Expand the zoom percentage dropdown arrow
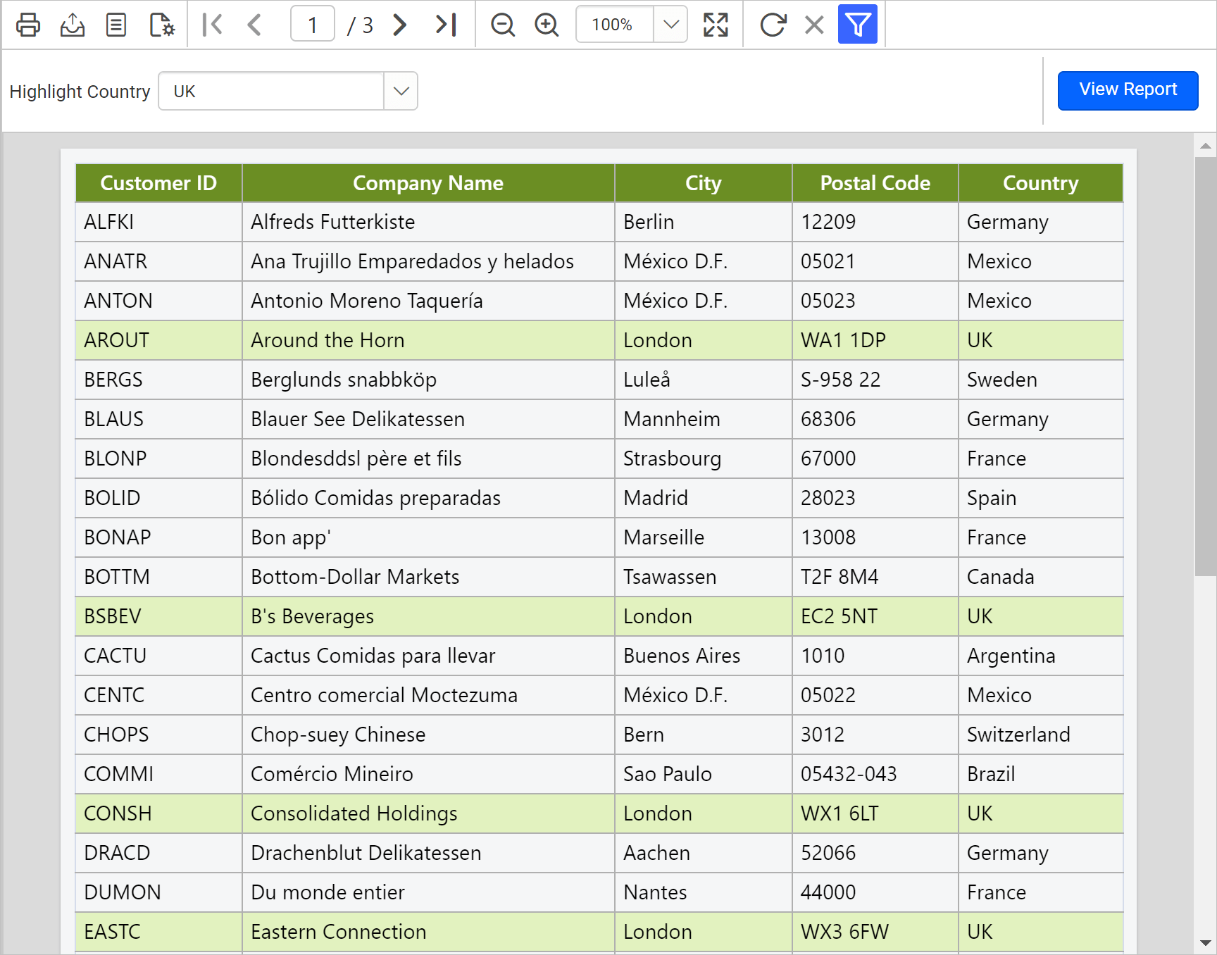This screenshot has width=1217, height=955. pyautogui.click(x=671, y=25)
